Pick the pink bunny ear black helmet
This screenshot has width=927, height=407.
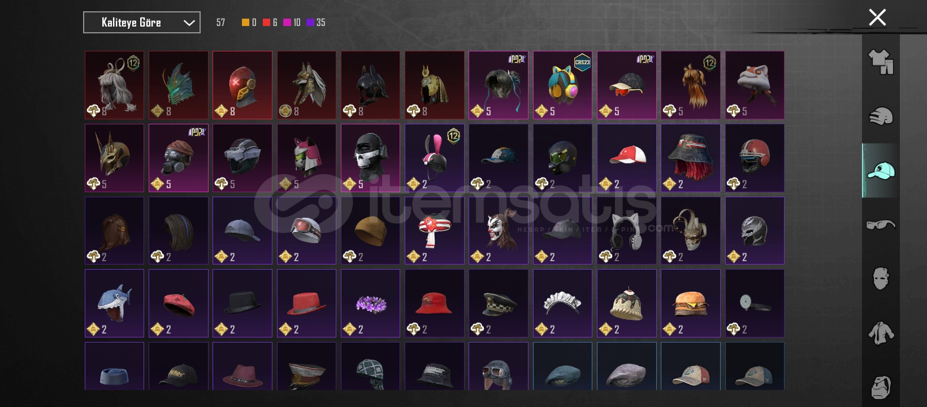[x=435, y=158]
